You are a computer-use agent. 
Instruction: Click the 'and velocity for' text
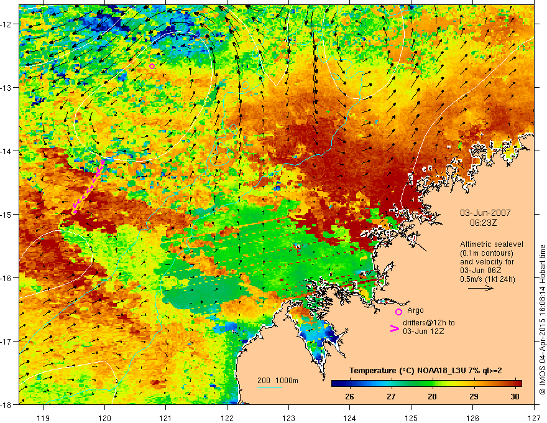click(x=487, y=262)
